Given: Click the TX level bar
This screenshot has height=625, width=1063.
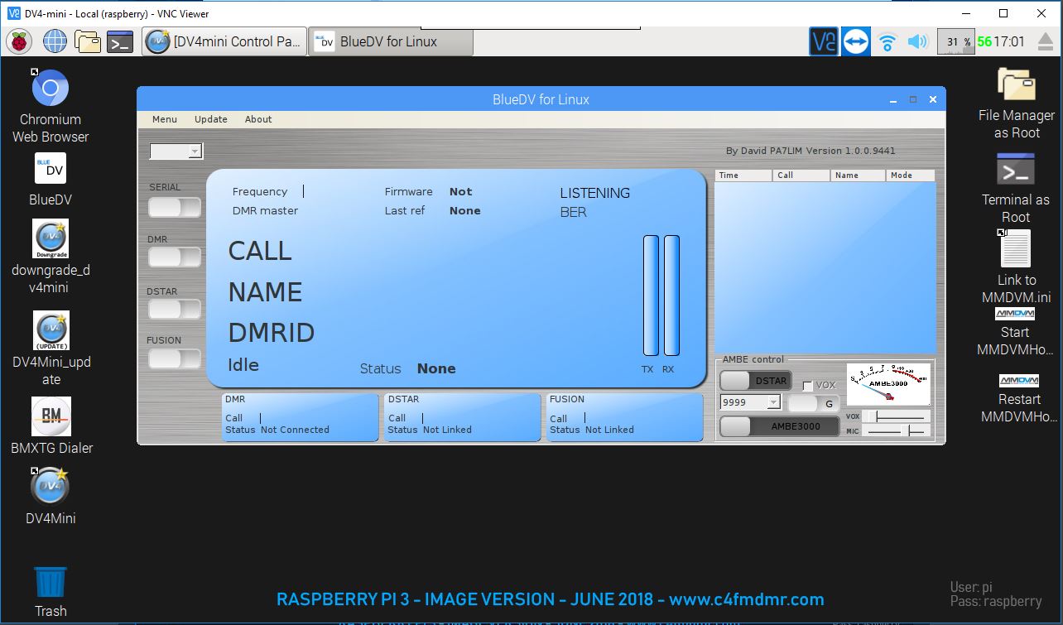Looking at the screenshot, I should point(651,296).
